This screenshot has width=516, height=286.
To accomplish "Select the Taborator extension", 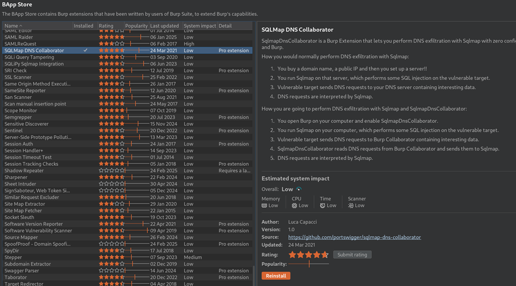I will 127,277.
